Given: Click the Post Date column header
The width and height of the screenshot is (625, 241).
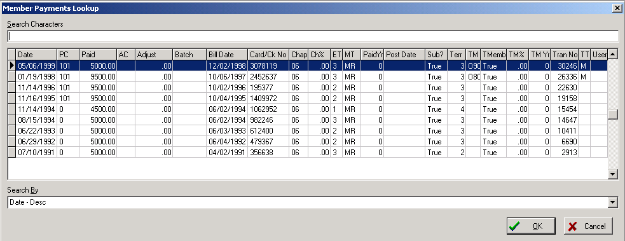Looking at the screenshot, I should [x=404, y=55].
